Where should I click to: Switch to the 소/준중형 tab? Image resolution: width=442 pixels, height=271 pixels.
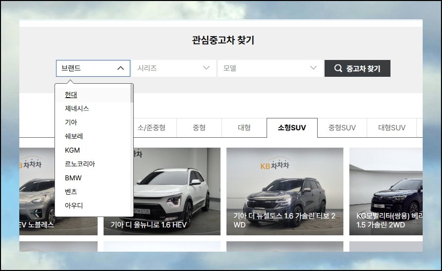pos(151,128)
